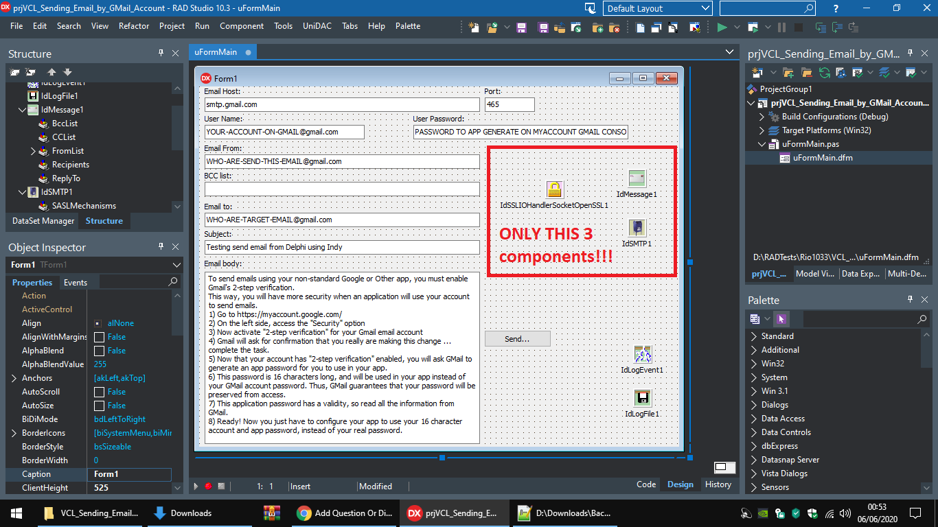Select IdSSLIOHandlerSocketOpenSSL1 component on form
The height and width of the screenshot is (527, 938).
[555, 189]
